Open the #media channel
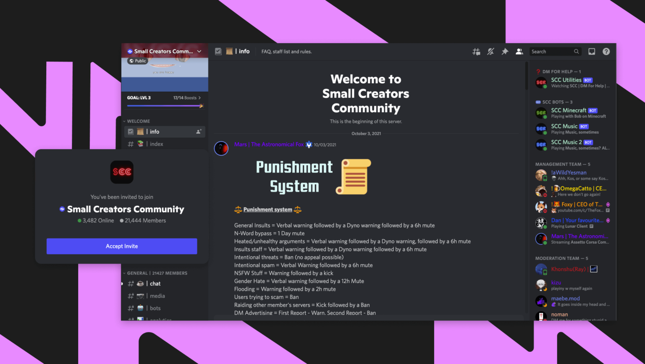The width and height of the screenshot is (645, 364). (x=157, y=296)
